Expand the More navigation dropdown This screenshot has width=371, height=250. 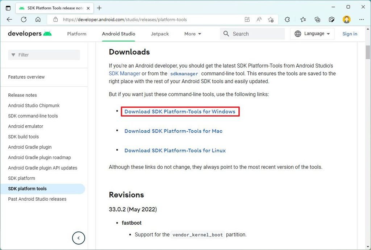192,34
